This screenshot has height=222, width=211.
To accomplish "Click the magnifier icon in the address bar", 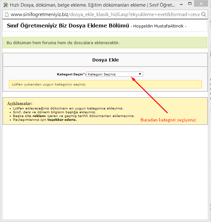I will click(x=204, y=15).
